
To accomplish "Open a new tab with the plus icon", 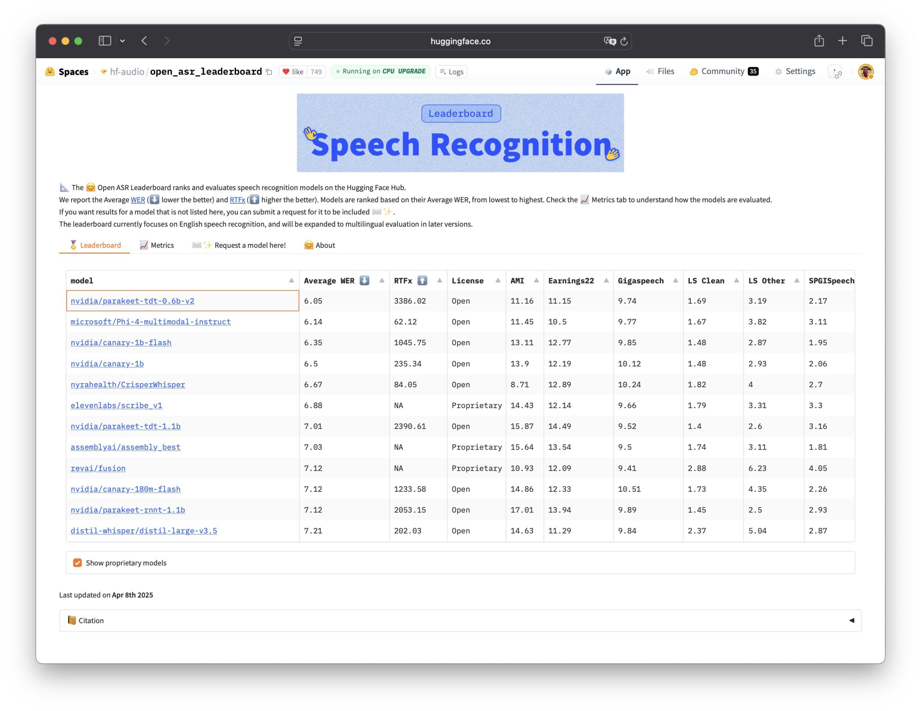I will click(x=843, y=41).
